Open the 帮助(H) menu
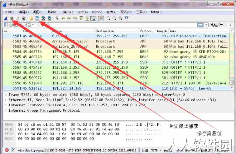Screen dimensions: 236x154 [x=156, y=12]
